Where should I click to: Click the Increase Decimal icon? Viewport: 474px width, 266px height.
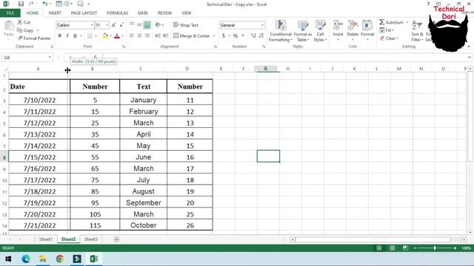coord(253,35)
